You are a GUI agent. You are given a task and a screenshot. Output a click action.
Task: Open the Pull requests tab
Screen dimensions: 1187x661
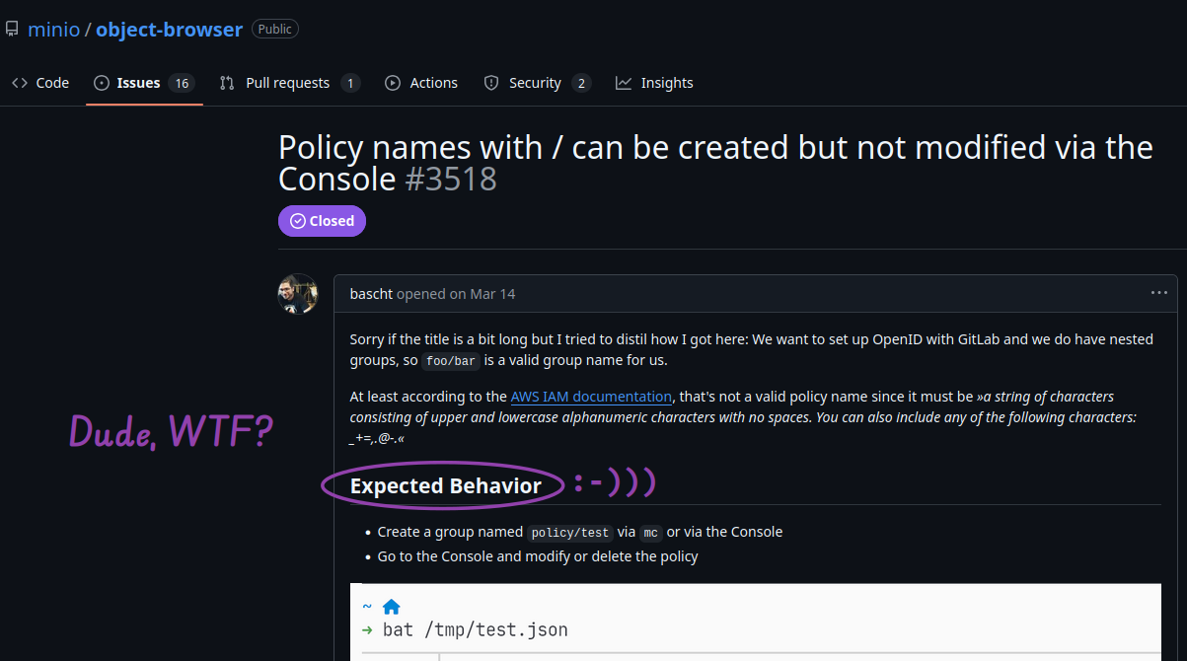coord(289,83)
